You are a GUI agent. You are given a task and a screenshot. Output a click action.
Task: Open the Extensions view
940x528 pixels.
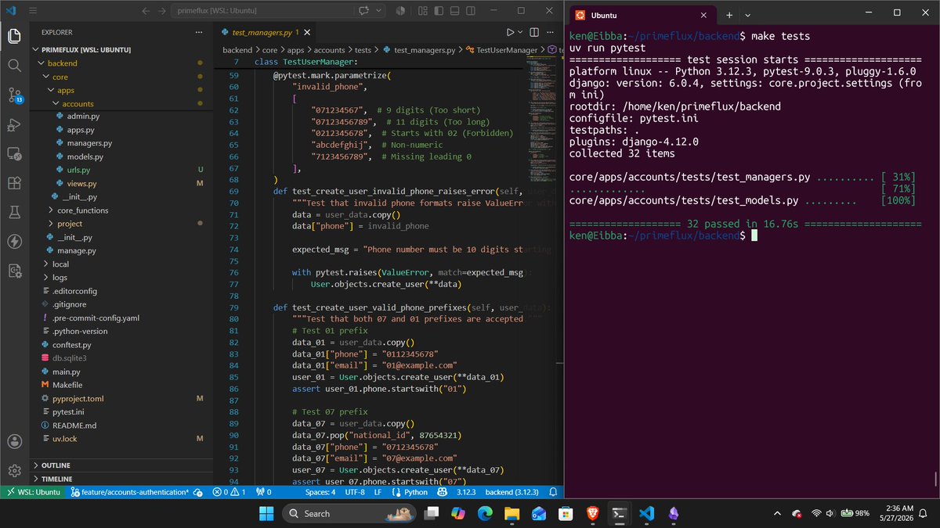14,183
